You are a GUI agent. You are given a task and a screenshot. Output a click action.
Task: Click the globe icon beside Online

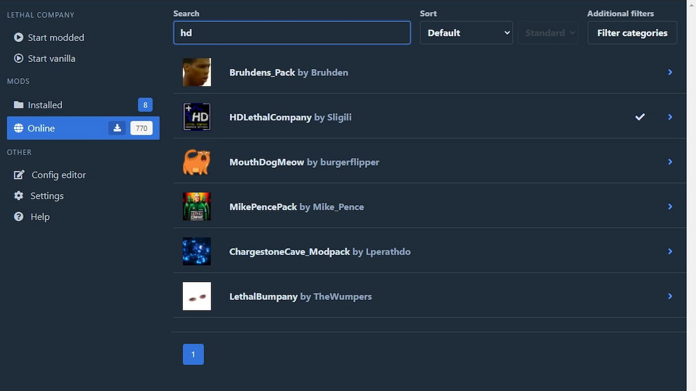(x=19, y=128)
